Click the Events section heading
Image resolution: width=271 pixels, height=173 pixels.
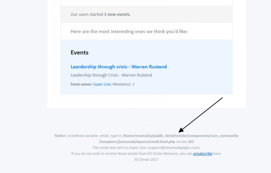coord(80,53)
